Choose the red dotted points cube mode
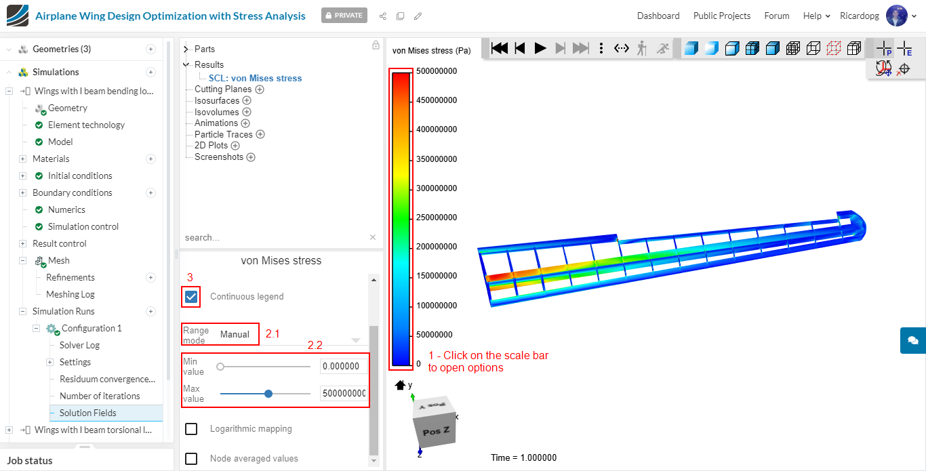This screenshot has height=471, width=926. pyautogui.click(x=834, y=48)
